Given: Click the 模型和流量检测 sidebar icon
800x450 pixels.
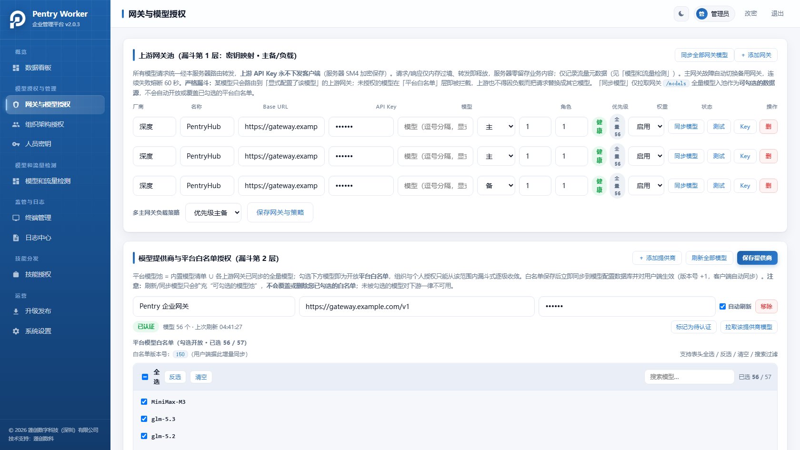Looking at the screenshot, I should pyautogui.click(x=16, y=181).
